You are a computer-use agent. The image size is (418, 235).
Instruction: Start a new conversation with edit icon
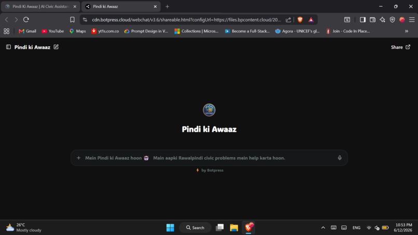pyautogui.click(x=56, y=47)
